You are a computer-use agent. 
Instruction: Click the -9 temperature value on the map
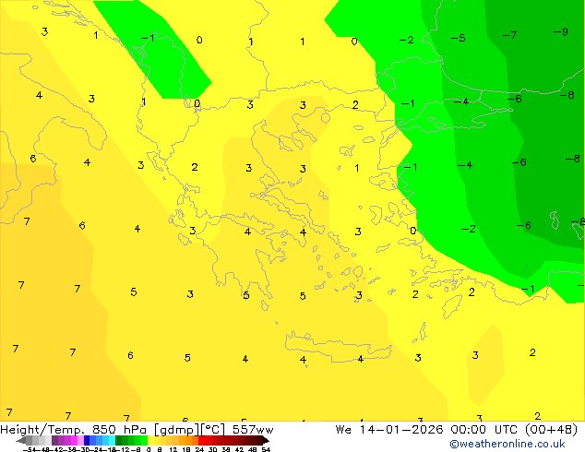click(x=561, y=31)
